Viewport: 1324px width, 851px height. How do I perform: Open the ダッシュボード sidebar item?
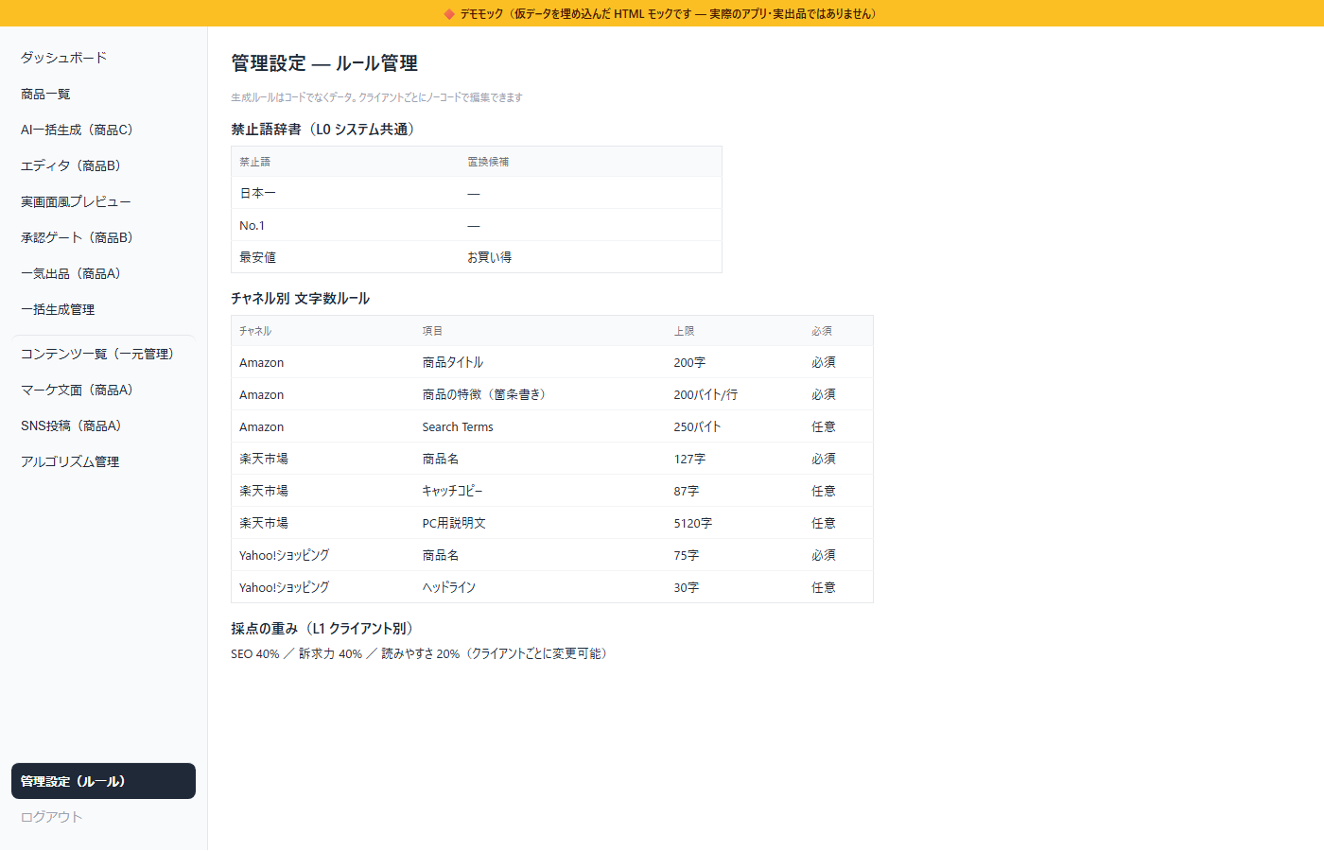[103, 58]
